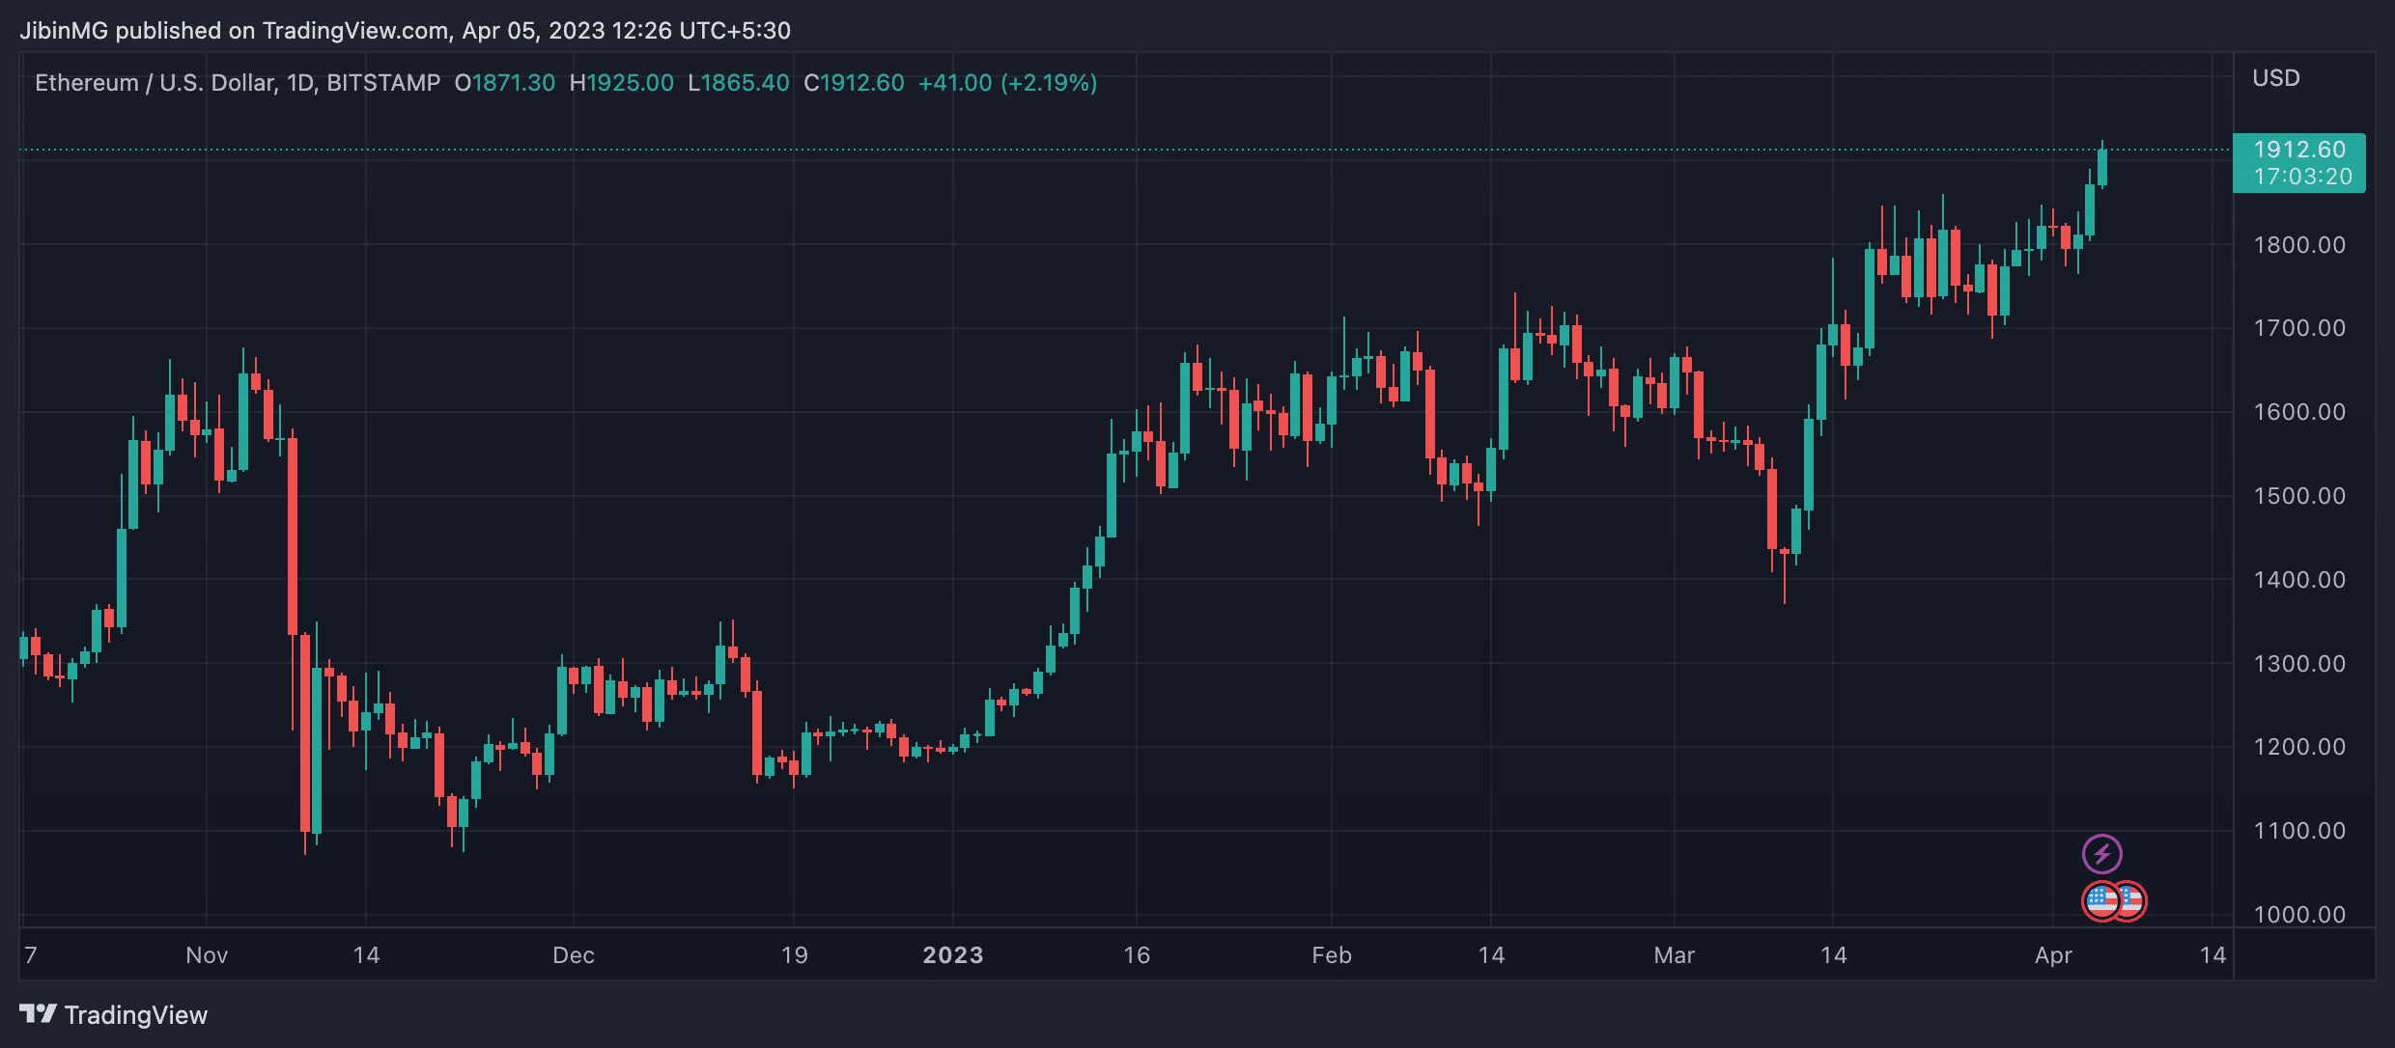Click the JibinMG publisher name in header
Viewport: 2395px width, 1048px height.
pos(67,30)
